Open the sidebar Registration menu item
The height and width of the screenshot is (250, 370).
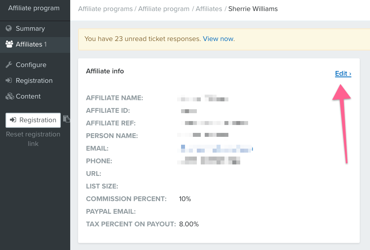(34, 80)
